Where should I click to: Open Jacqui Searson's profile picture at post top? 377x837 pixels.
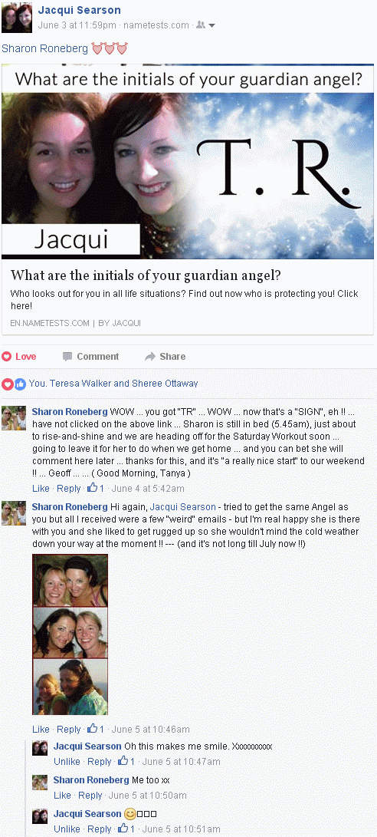[x=17, y=18]
